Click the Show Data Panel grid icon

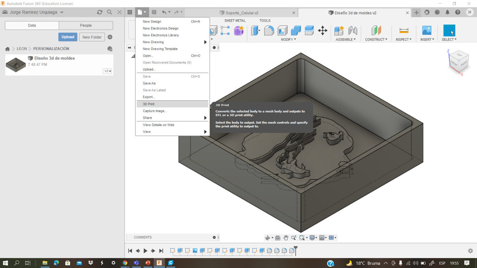(x=130, y=13)
